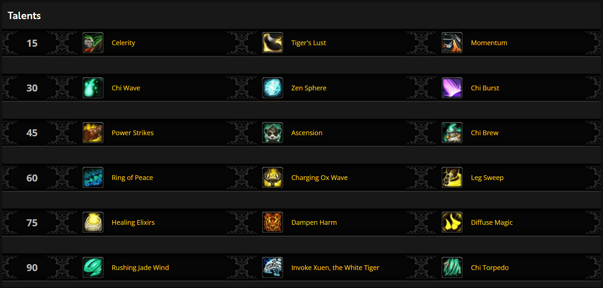Click the Chi Burst talent icon

click(452, 88)
